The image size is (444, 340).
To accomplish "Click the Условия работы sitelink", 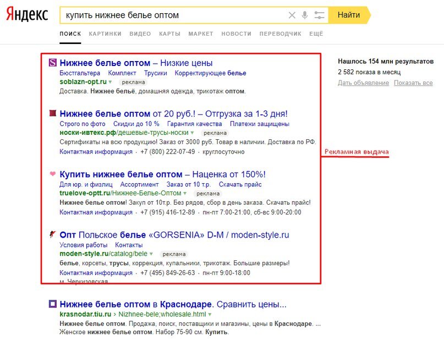I will pyautogui.click(x=84, y=245).
